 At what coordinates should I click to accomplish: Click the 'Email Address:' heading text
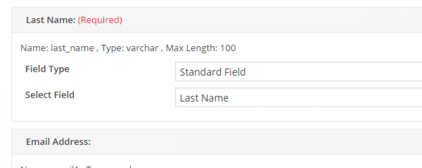click(58, 142)
